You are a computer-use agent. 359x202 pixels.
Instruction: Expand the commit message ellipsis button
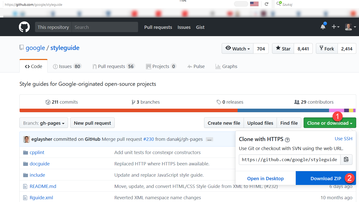(209, 139)
